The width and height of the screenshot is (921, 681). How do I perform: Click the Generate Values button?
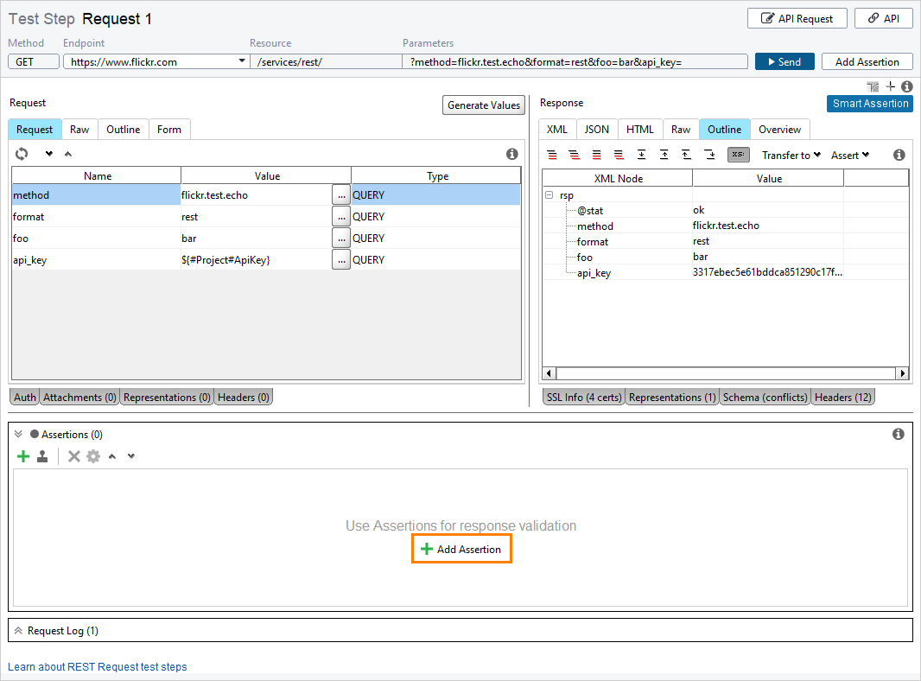484,105
